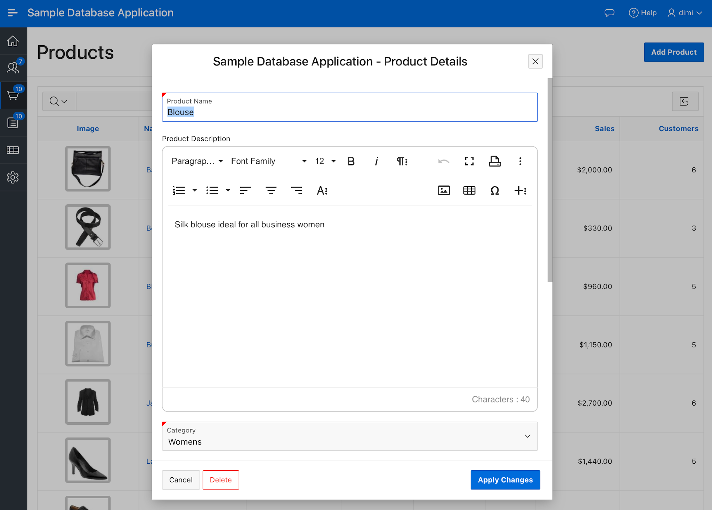Open the cart page from the left sidebar

point(13,95)
